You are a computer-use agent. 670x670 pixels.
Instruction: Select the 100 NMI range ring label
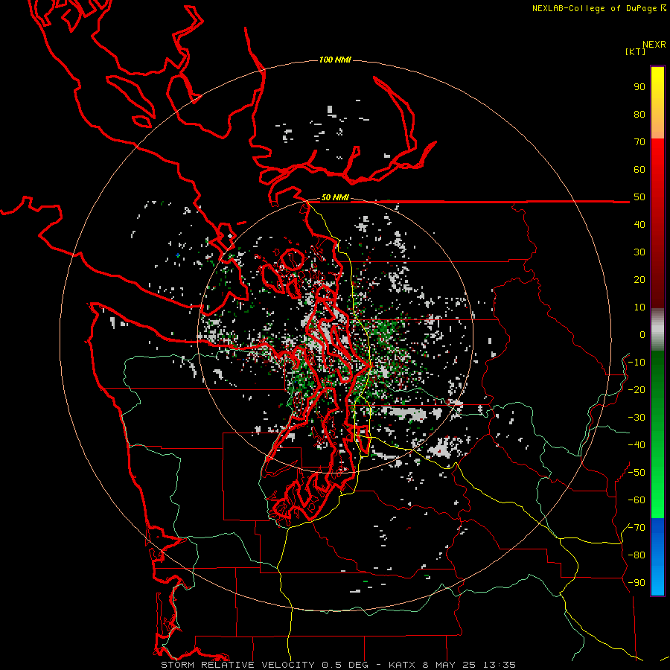(x=335, y=60)
